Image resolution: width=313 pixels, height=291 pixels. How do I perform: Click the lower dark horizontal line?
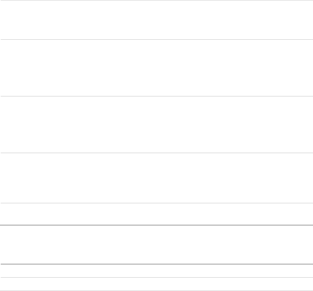156,264
